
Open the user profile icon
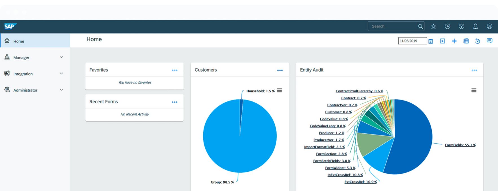coord(490,26)
